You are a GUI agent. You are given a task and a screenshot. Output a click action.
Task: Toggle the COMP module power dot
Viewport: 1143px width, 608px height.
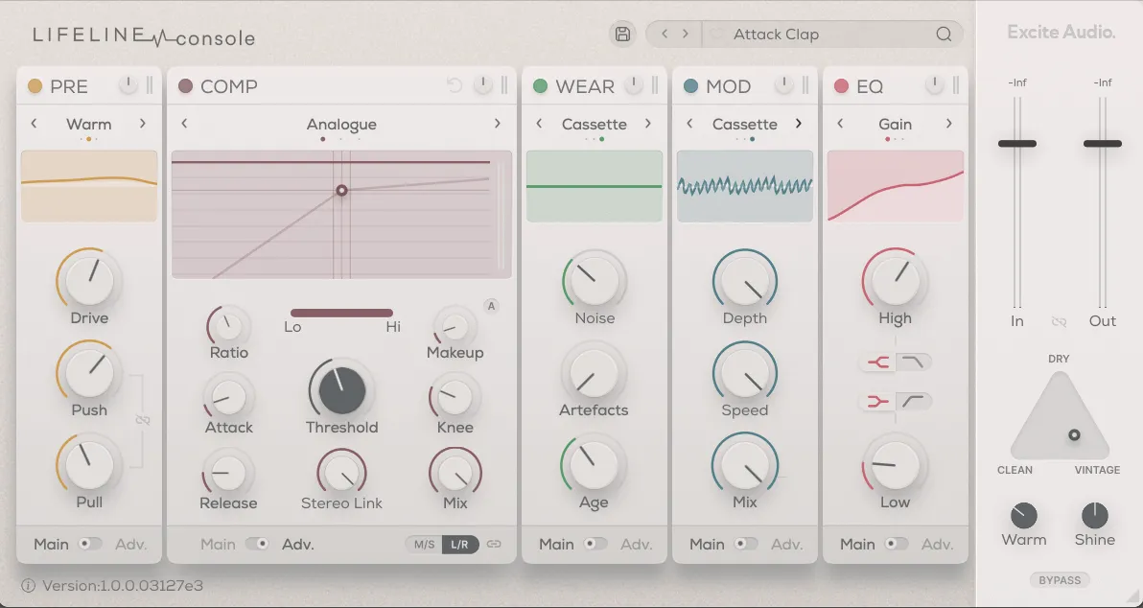coord(185,86)
